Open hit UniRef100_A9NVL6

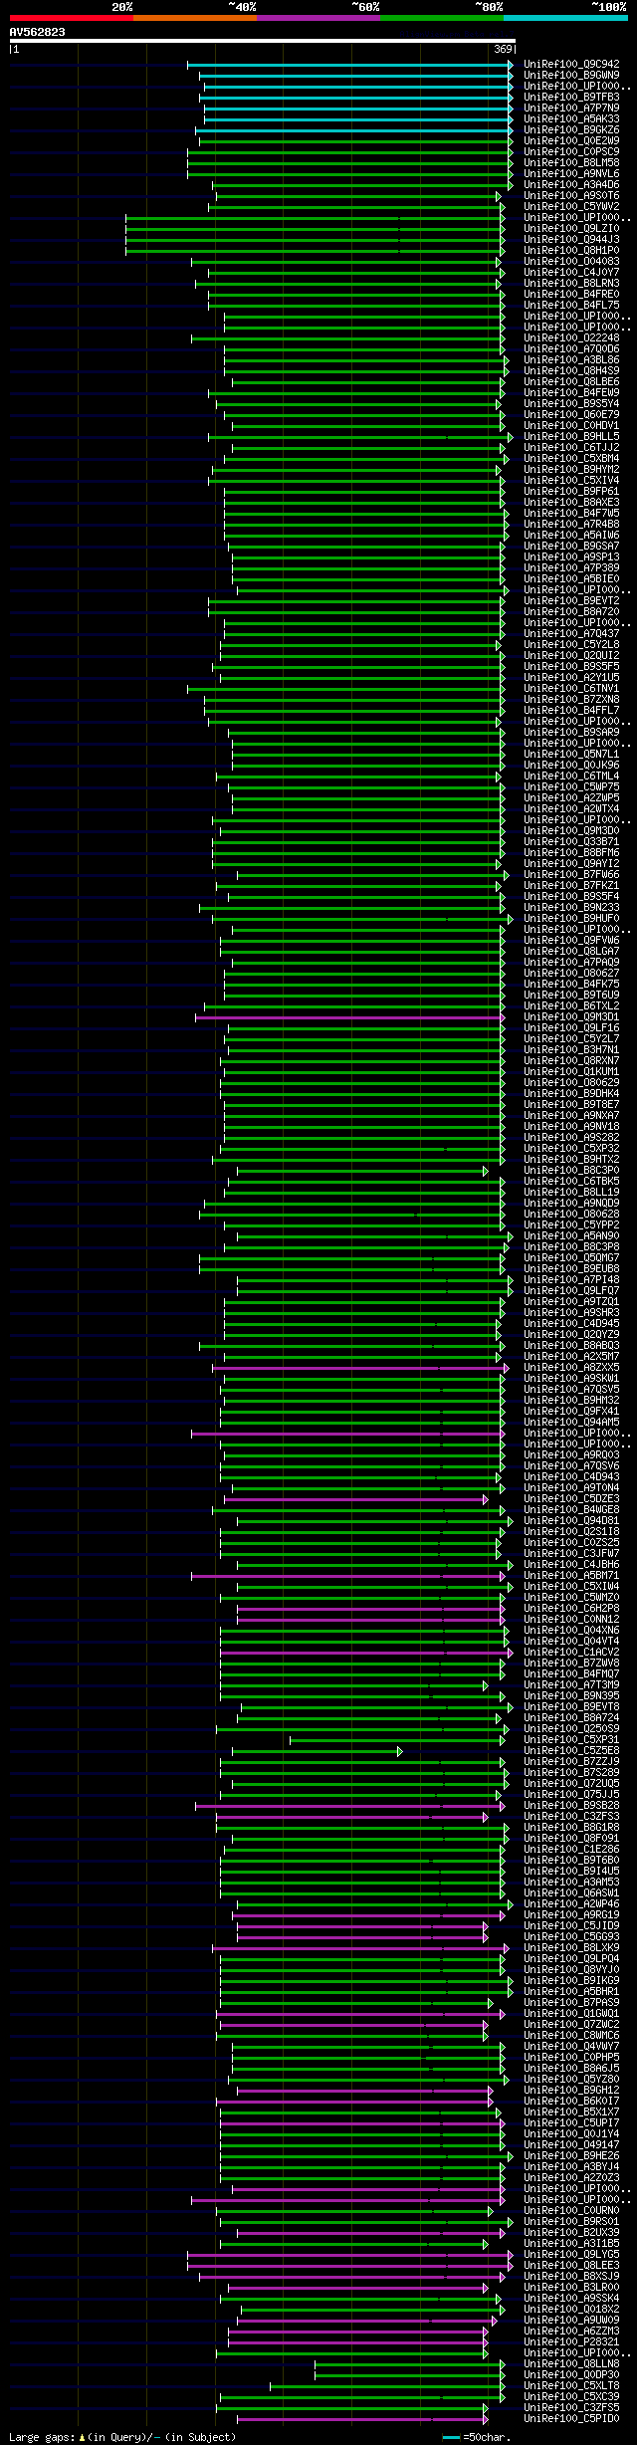571,173
